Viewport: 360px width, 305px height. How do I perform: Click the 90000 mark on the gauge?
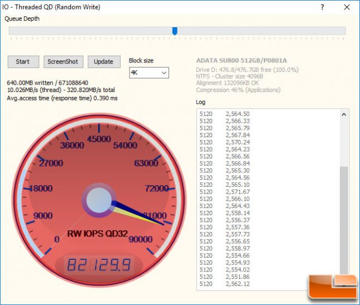coord(141,239)
